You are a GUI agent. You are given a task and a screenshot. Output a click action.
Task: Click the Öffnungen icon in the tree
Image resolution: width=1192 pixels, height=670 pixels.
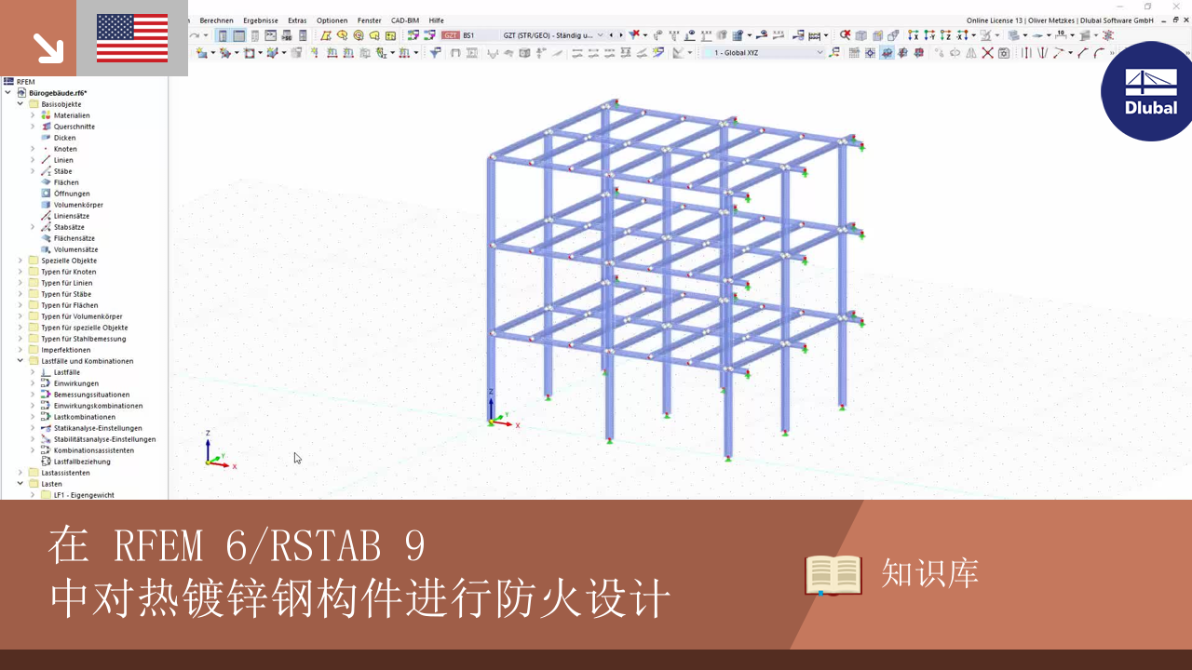coord(46,194)
